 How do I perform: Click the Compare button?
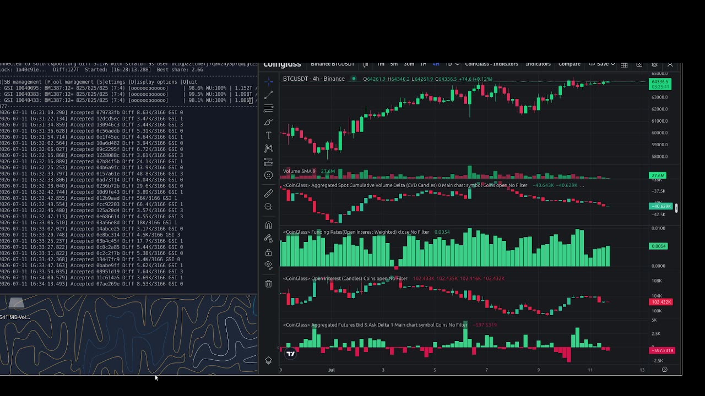coord(570,64)
